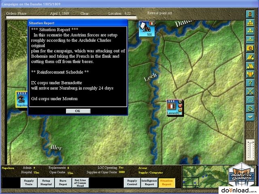259x194 pixels.
Task: Click the 'Napoleon' name in info panel
Action: tap(8, 168)
